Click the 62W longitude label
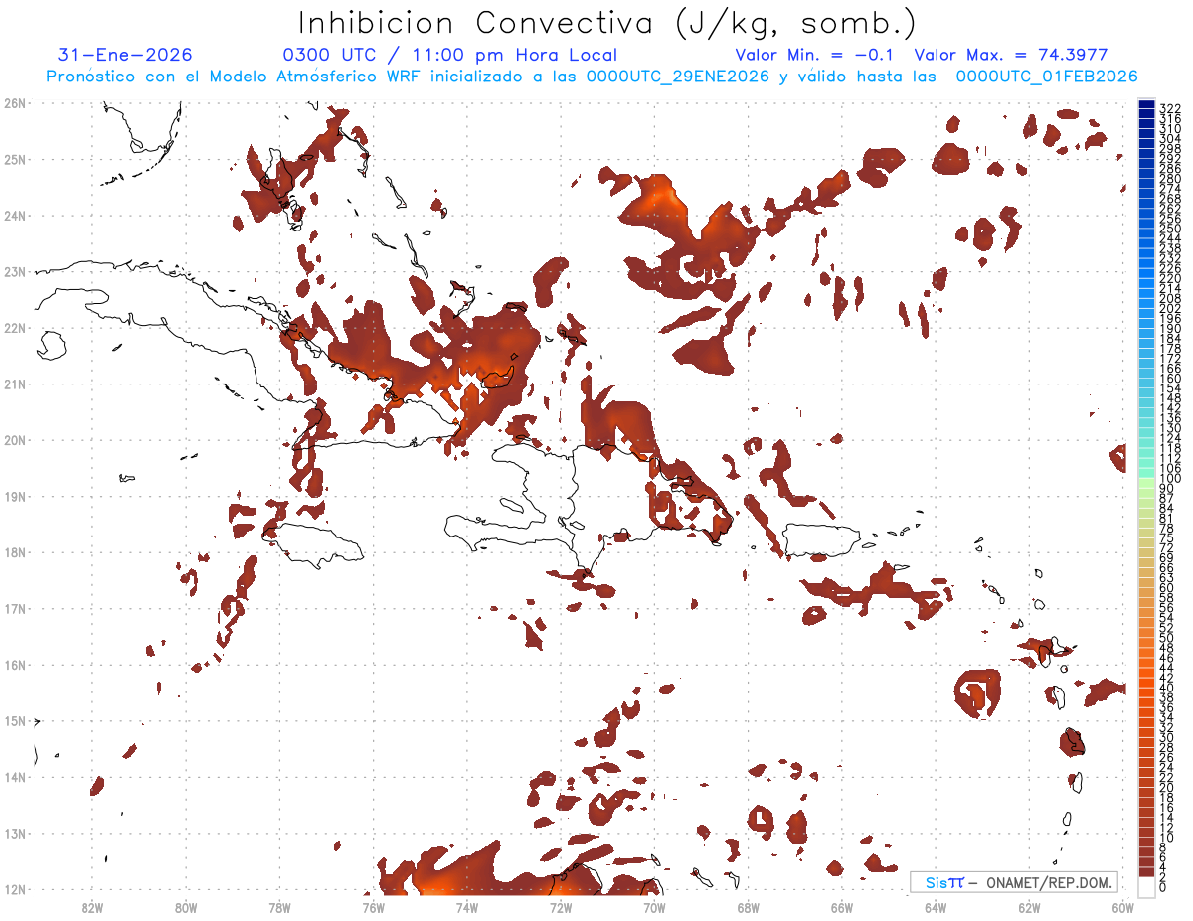 (1029, 907)
